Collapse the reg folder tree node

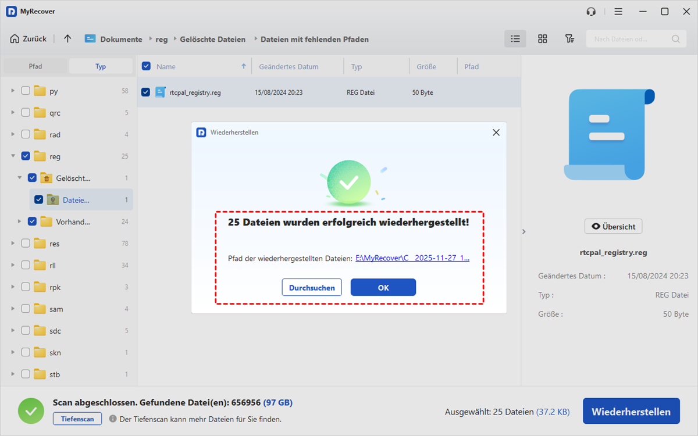[13, 156]
